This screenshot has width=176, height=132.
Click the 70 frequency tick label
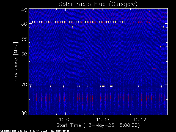point(24,84)
